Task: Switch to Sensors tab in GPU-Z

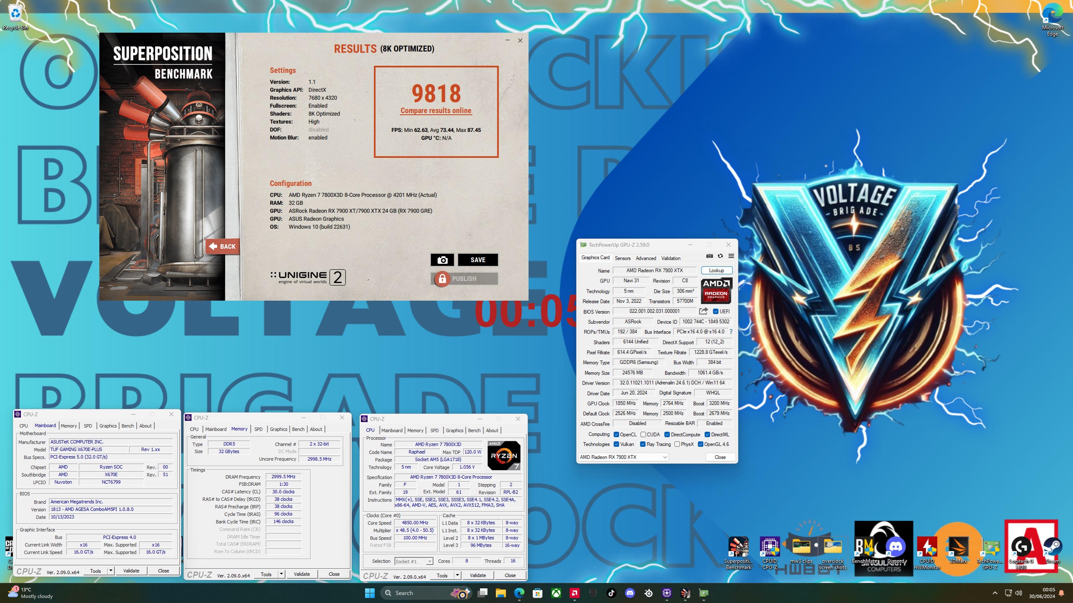Action: click(622, 258)
